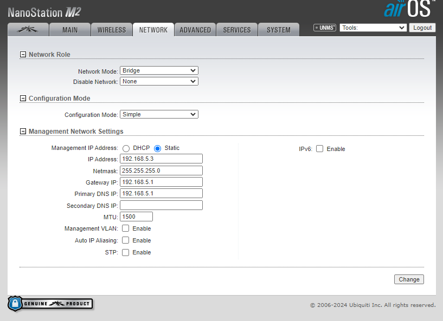Expand the Tools dropdown

pos(373,28)
